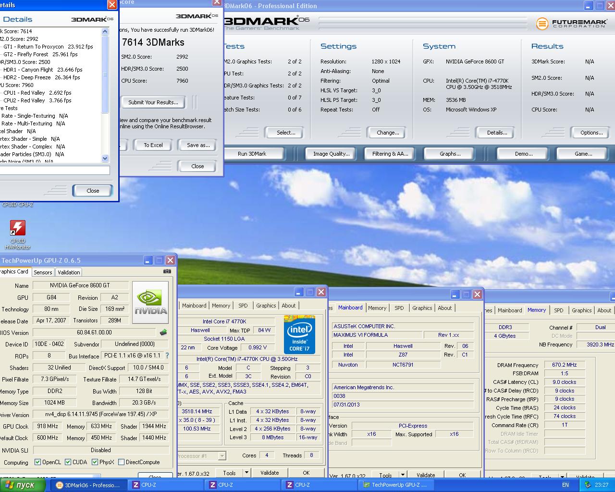This screenshot has height=492, width=615.
Task: Click the scroll-up arrow in 3DMark Details list
Action: [x=105, y=32]
